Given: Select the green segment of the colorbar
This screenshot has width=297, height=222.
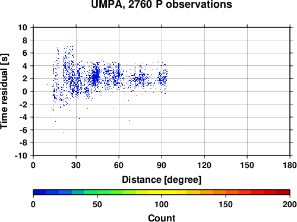Looking at the screenshot, I should coord(104,192).
